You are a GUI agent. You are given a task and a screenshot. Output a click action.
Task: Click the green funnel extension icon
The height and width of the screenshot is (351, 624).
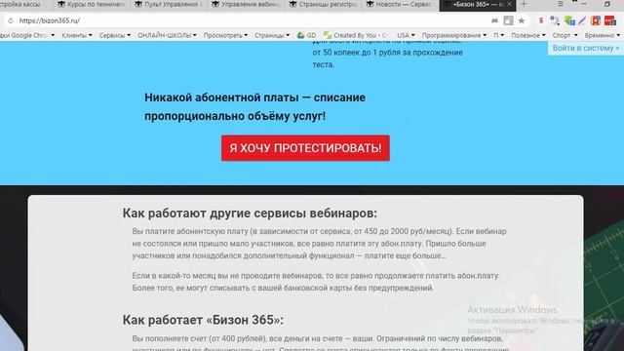pyautogui.click(x=569, y=20)
